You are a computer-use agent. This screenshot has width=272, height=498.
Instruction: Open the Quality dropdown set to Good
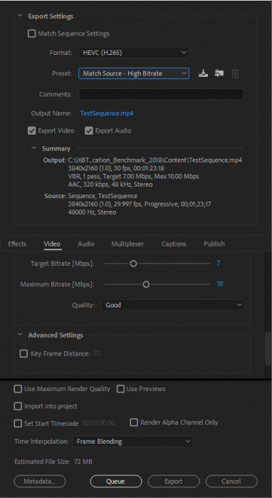[173, 305]
